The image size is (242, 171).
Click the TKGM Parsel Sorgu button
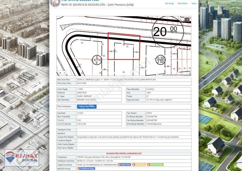coord(86,169)
